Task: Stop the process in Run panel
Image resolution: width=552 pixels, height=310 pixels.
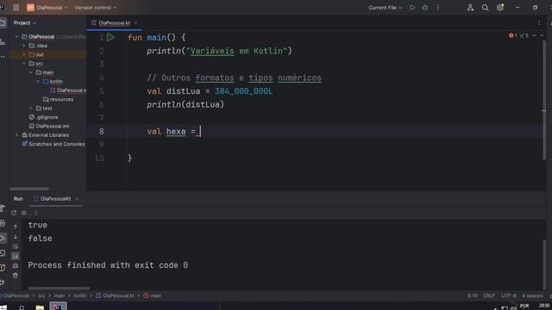Action: click(x=24, y=213)
